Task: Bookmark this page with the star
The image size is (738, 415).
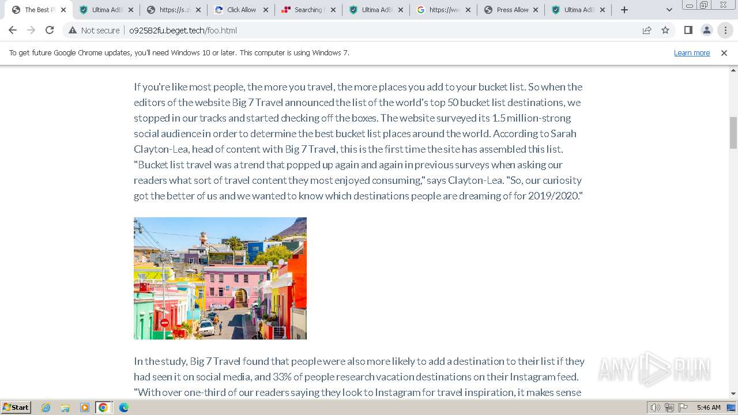Action: [665, 31]
